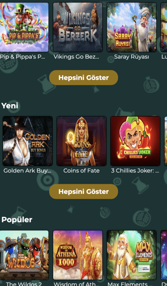
Task: Select the Saray Rüyası game thumbnail
Action: pos(131,27)
